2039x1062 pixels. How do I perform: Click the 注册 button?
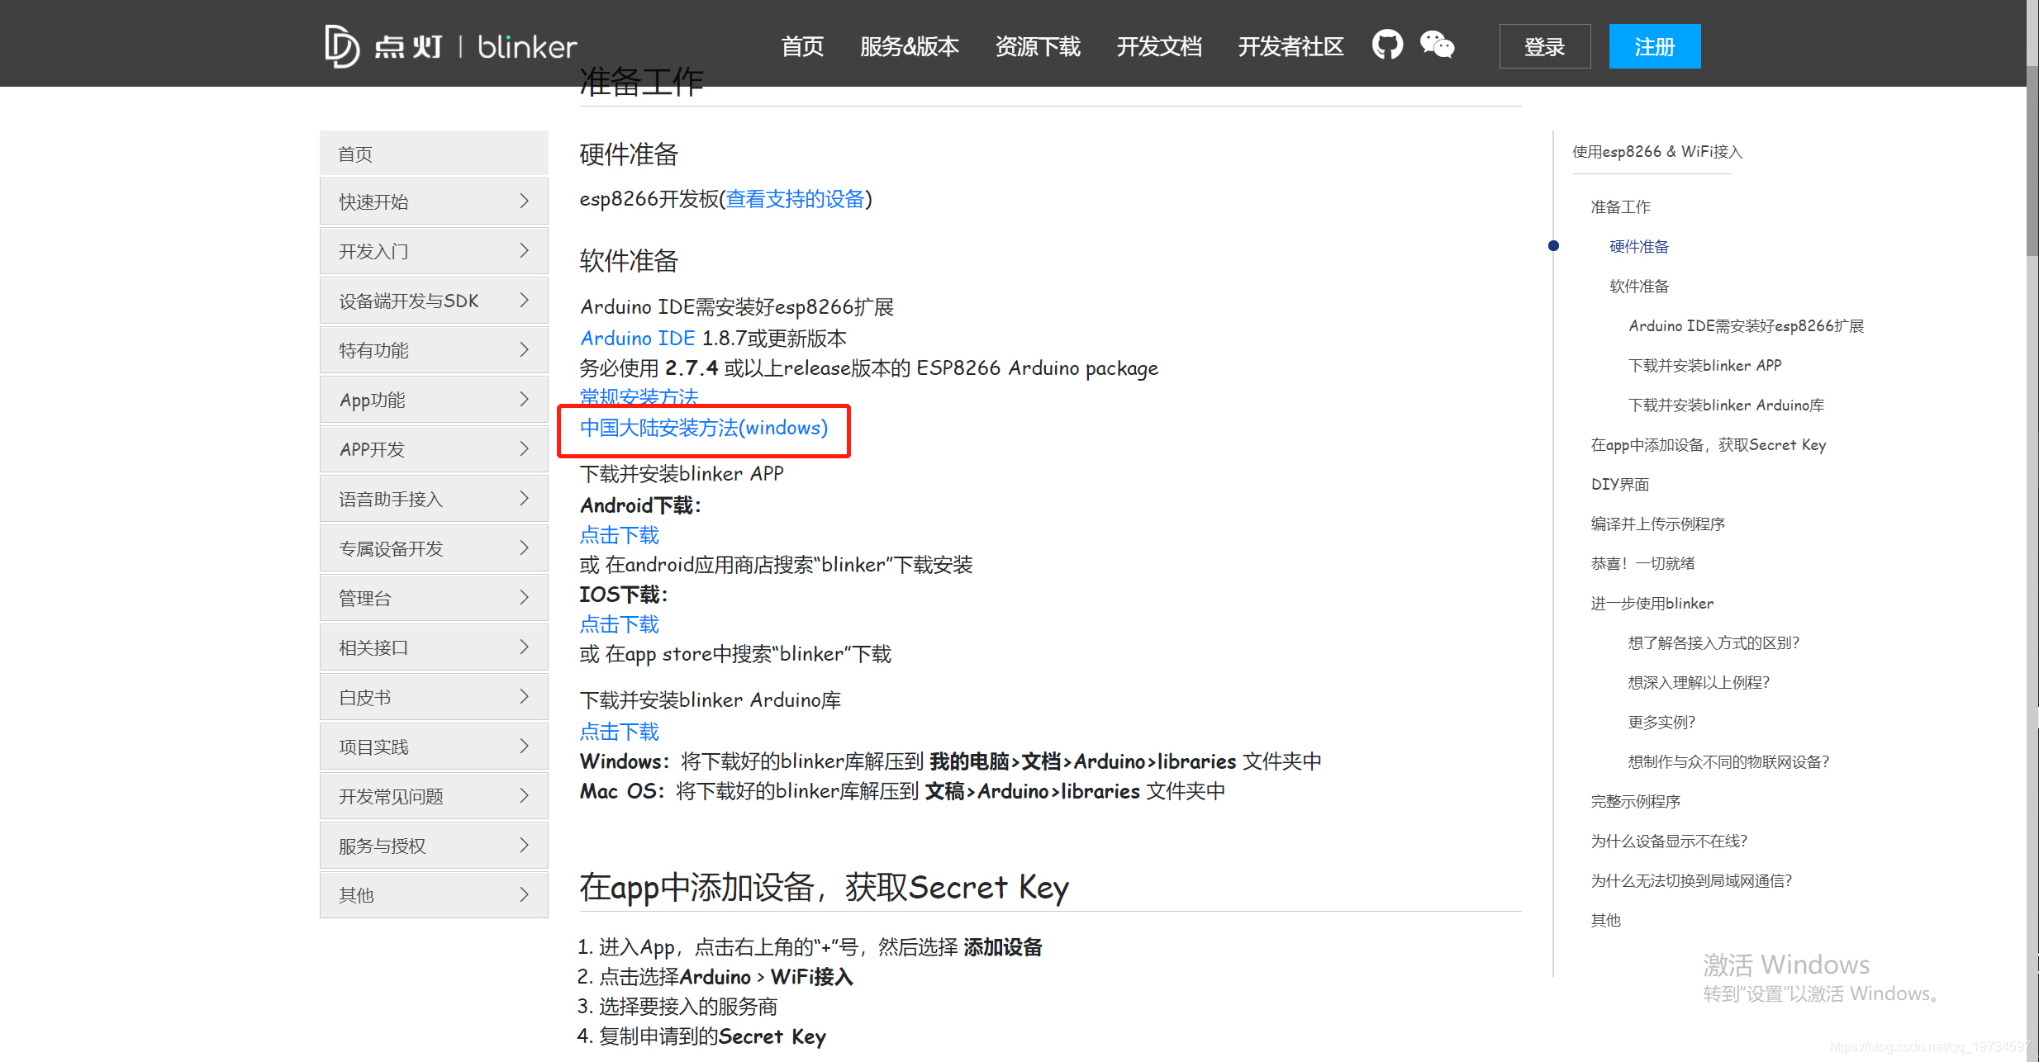(x=1654, y=46)
